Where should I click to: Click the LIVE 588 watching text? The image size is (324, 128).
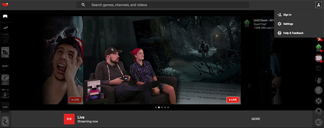tap(264, 28)
